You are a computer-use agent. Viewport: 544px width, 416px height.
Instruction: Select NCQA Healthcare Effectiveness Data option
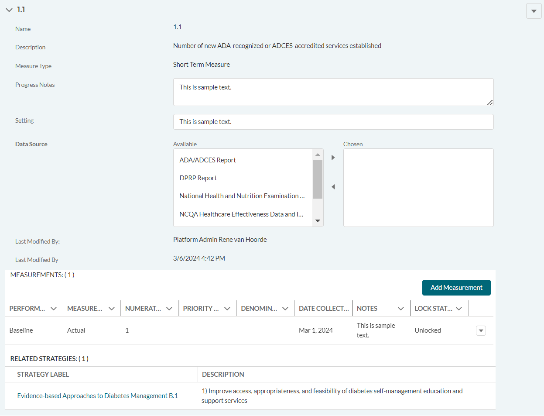pos(243,214)
